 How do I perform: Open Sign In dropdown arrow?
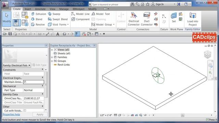point(175,4)
